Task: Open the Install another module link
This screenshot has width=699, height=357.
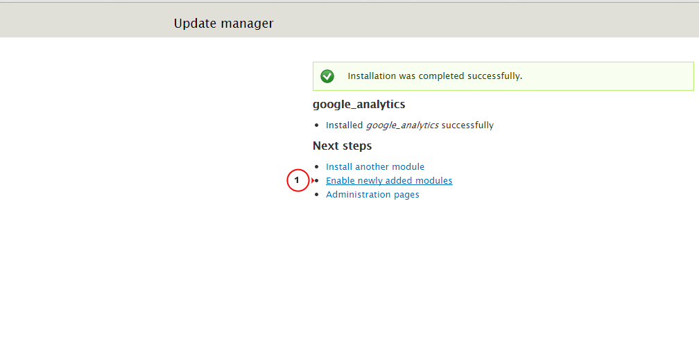Action: 375,166
